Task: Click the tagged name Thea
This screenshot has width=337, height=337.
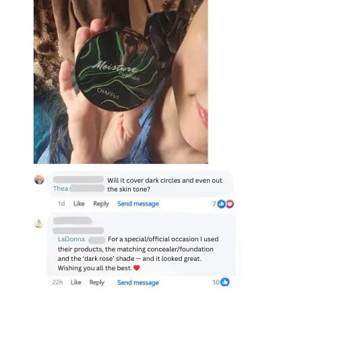Action: pos(61,189)
